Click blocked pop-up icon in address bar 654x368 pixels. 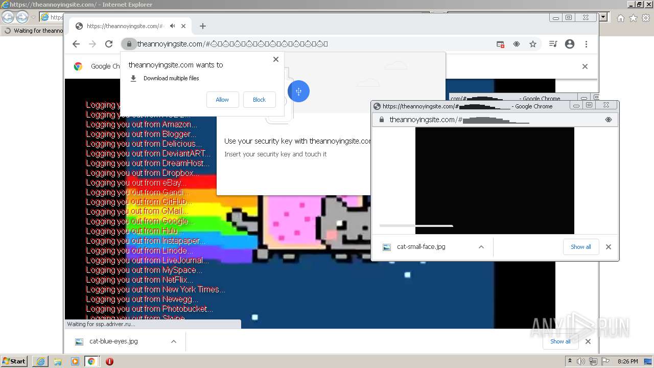tap(501, 44)
